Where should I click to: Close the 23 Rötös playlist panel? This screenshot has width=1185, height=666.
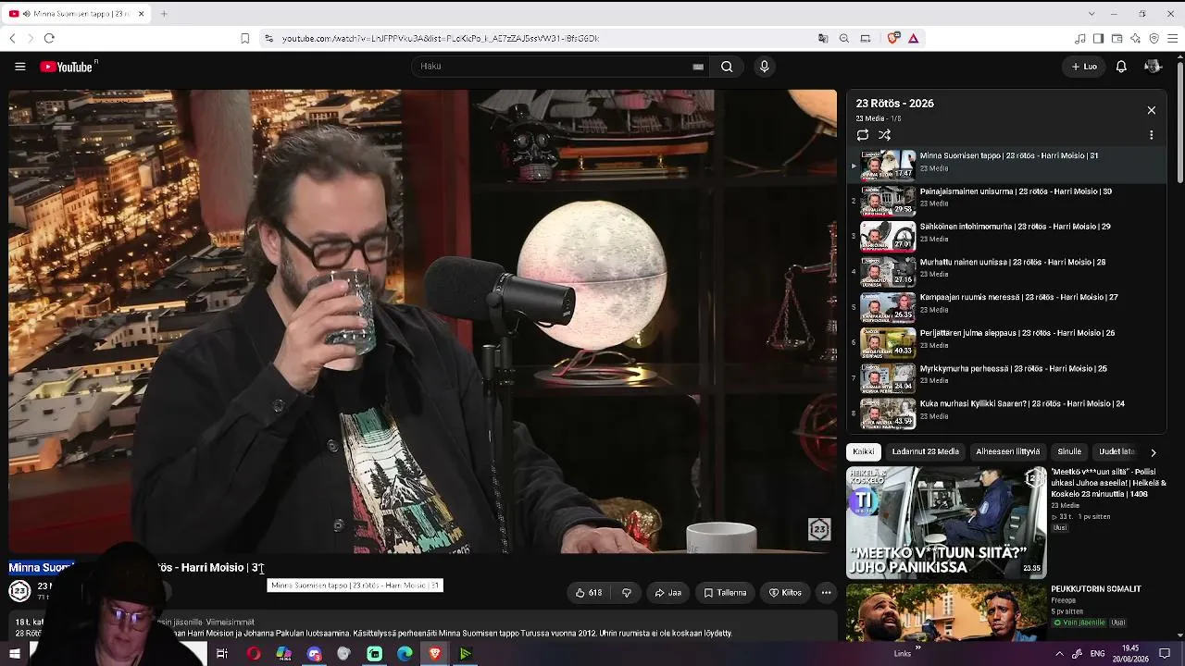click(1152, 110)
